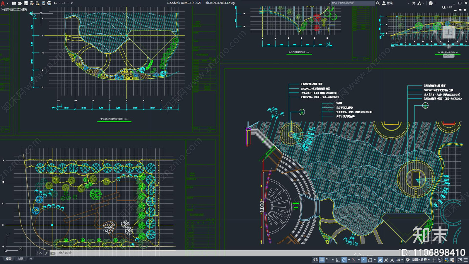Click the keyword search input field
Viewport: 469px width, 264px height.
(x=353, y=3)
